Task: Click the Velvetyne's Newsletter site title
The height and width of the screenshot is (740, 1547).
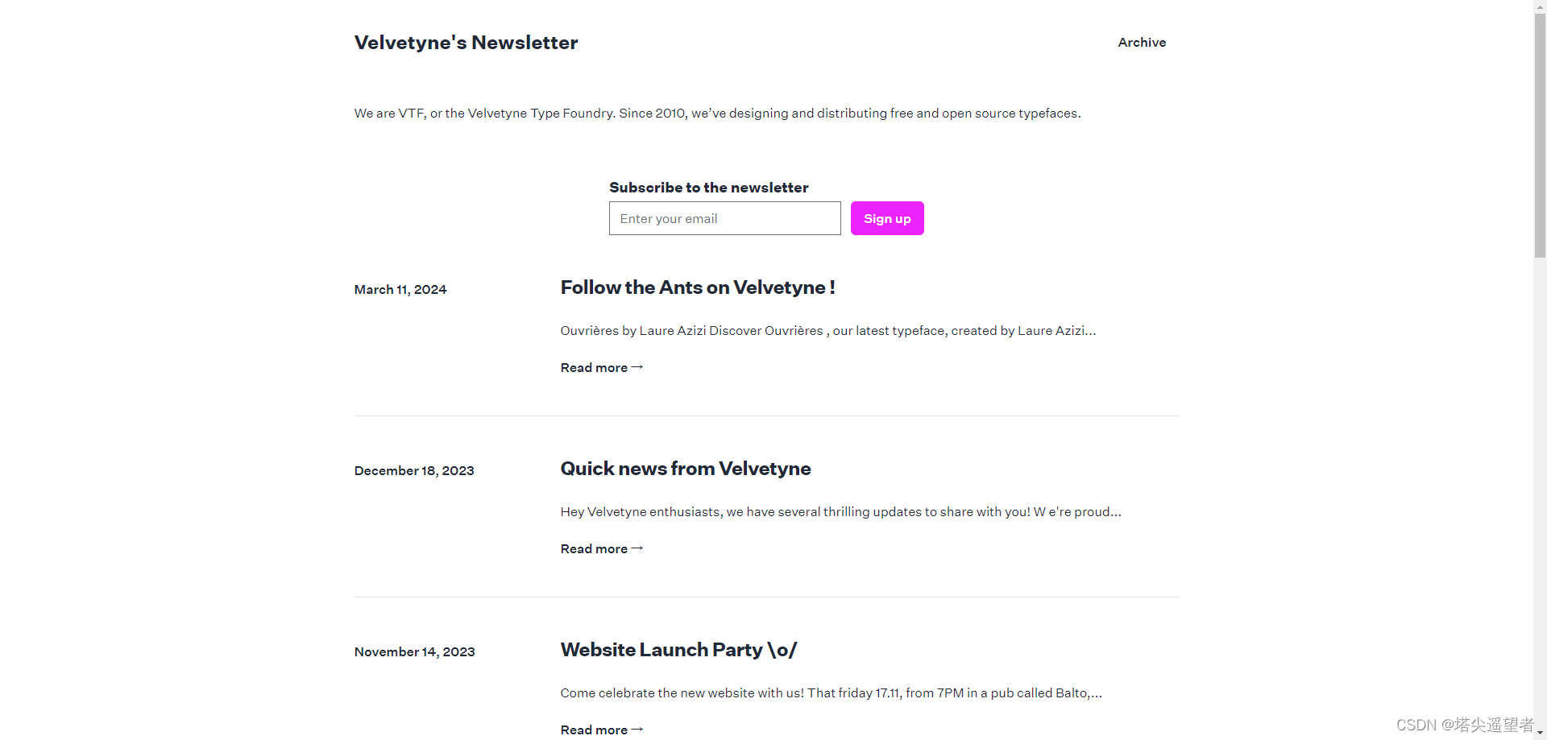Action: 466,43
